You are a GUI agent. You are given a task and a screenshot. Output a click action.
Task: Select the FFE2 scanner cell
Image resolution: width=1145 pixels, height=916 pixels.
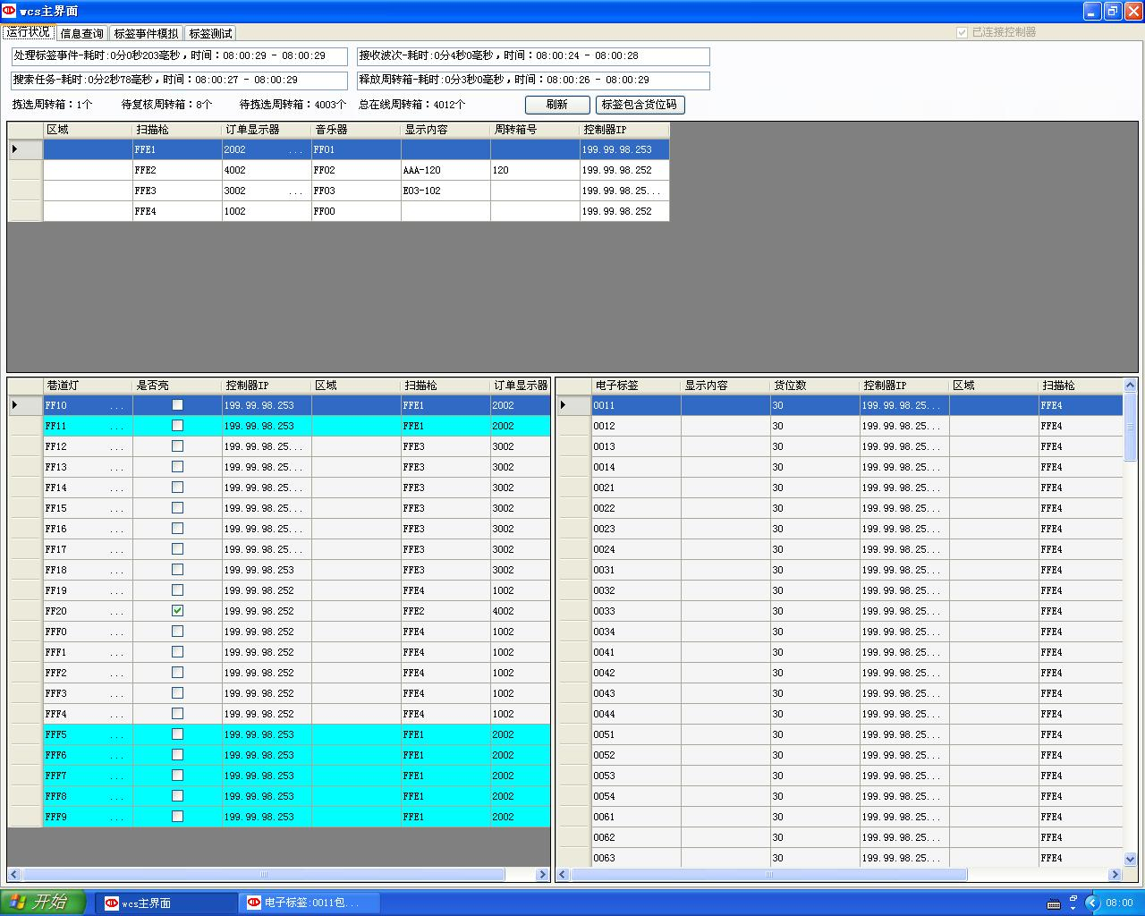(x=177, y=170)
